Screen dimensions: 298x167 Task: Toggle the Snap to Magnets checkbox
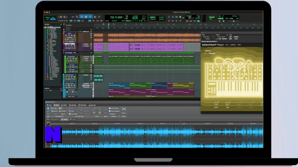tap(110, 111)
